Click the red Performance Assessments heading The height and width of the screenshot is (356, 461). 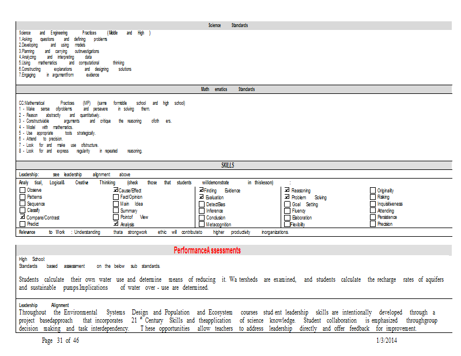click(207, 251)
